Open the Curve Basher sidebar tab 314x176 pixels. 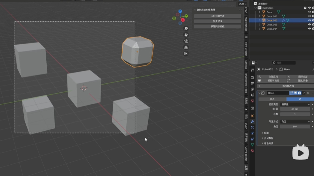(246, 154)
